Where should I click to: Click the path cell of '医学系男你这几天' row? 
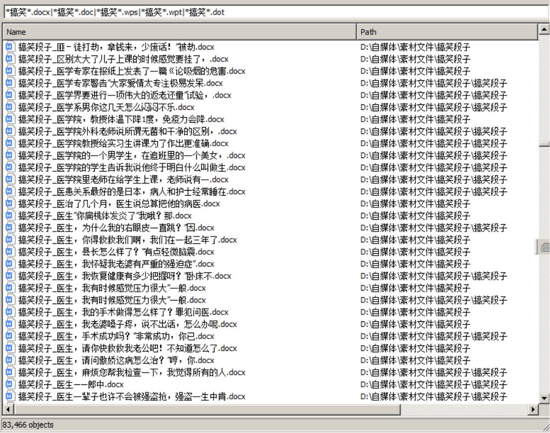pos(434,107)
